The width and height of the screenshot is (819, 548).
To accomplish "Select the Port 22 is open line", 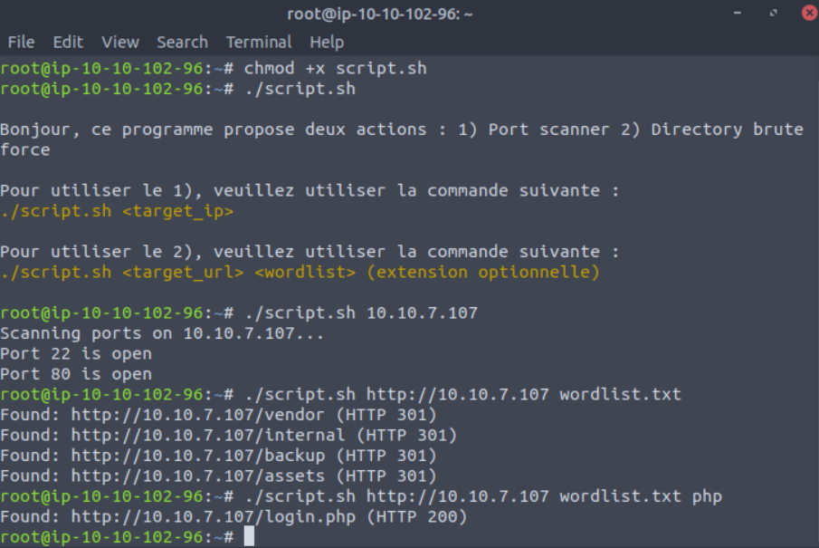I will click(76, 353).
